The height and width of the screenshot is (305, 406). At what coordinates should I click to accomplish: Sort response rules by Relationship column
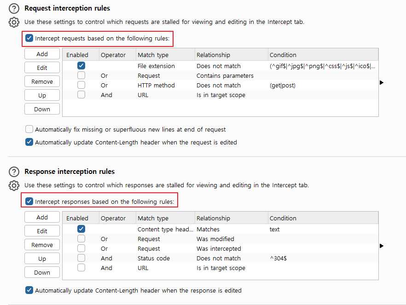(x=231, y=218)
